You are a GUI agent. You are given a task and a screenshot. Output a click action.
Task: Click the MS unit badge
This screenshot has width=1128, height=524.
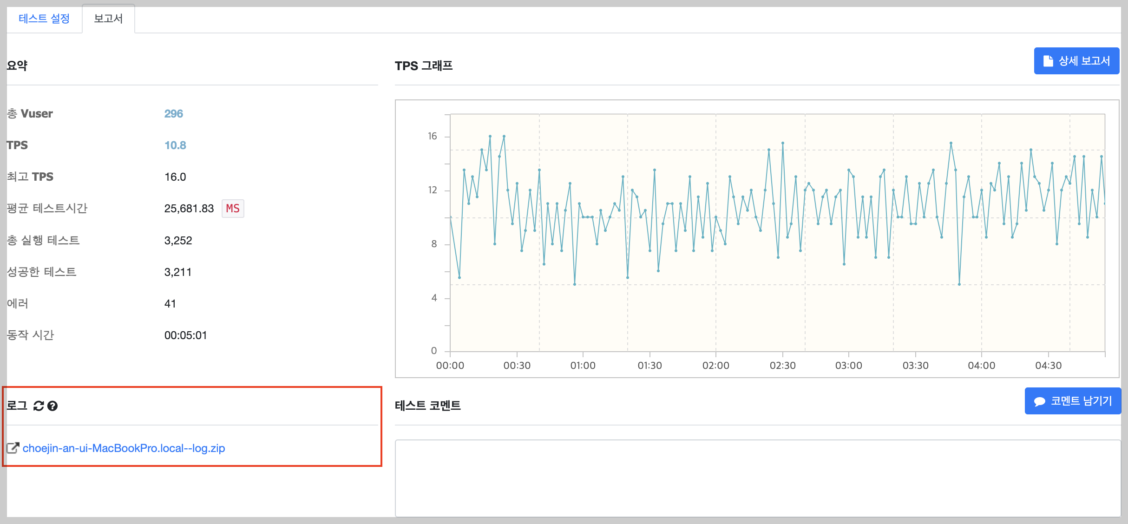click(233, 209)
